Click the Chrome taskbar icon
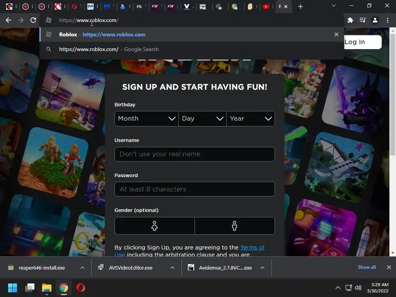The width and height of the screenshot is (396, 297). point(64,288)
